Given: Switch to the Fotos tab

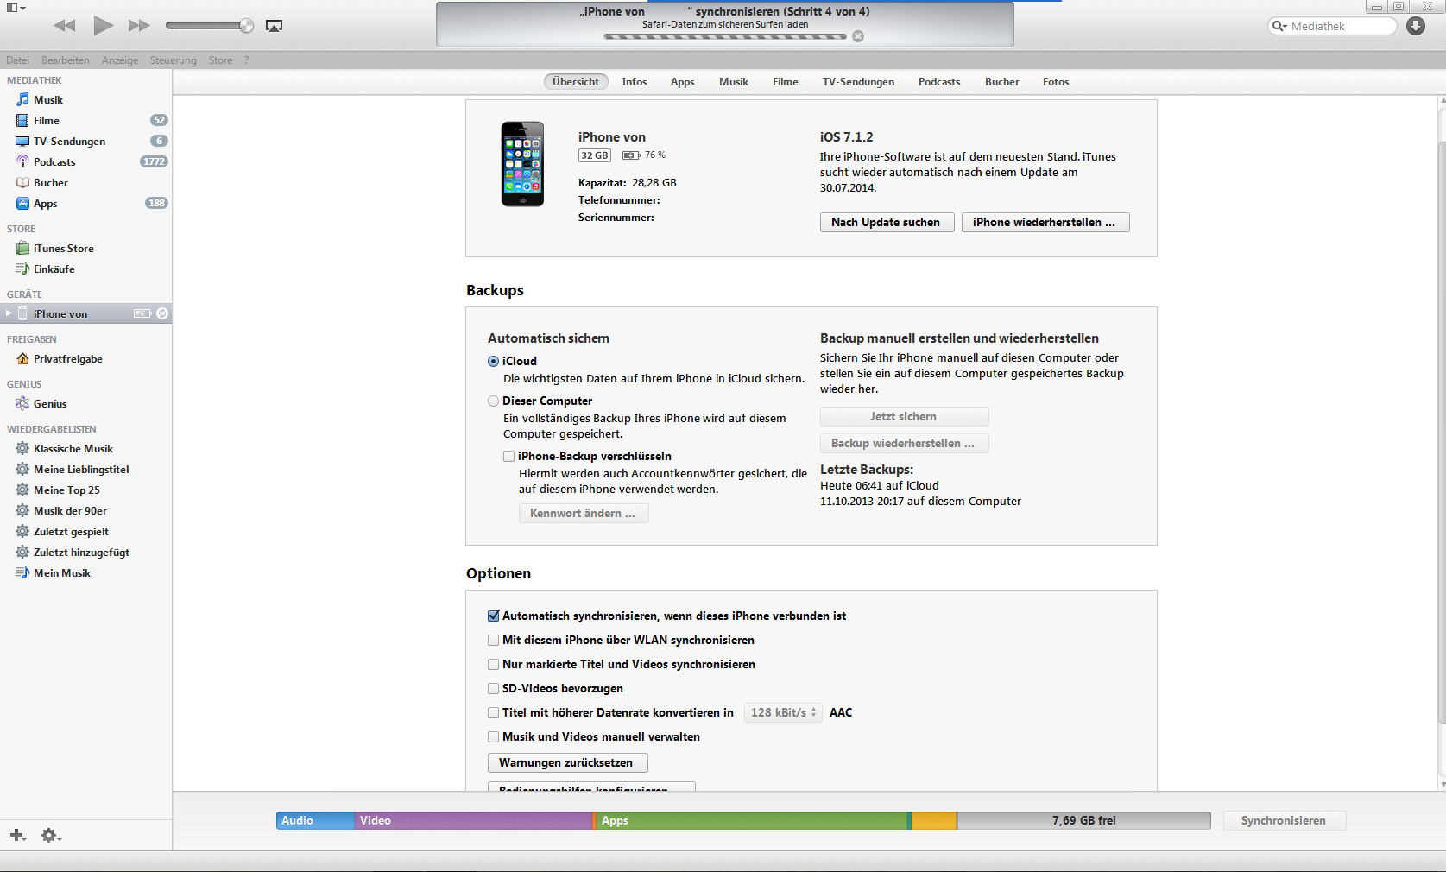Looking at the screenshot, I should pyautogui.click(x=1056, y=82).
